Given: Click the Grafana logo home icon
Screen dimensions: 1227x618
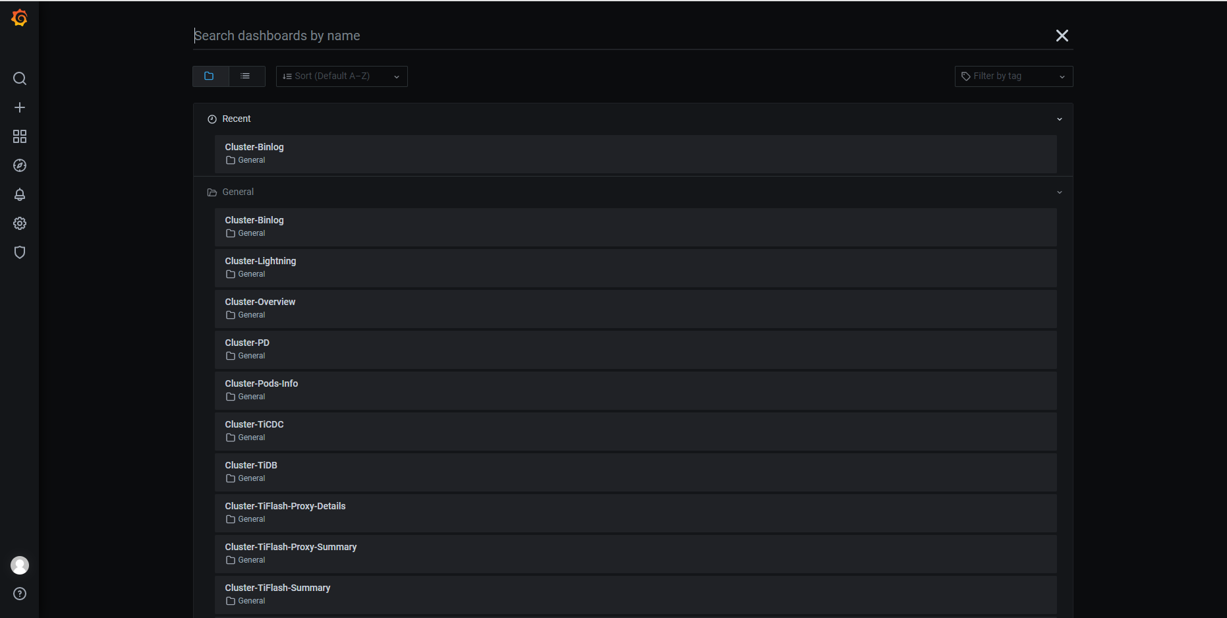Looking at the screenshot, I should click(20, 18).
